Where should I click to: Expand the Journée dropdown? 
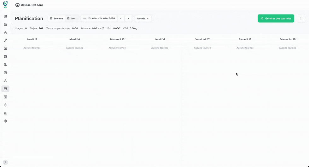click(x=143, y=19)
